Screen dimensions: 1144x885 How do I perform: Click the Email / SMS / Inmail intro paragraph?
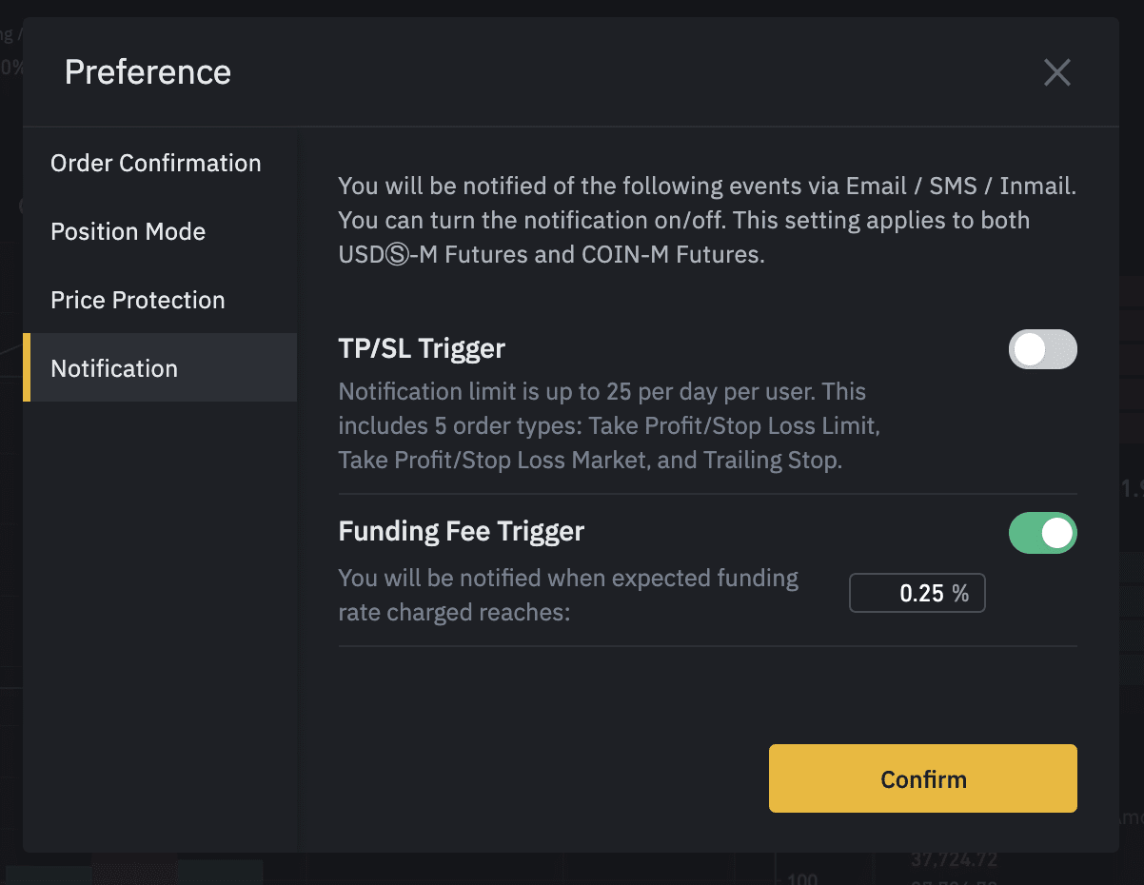click(707, 220)
